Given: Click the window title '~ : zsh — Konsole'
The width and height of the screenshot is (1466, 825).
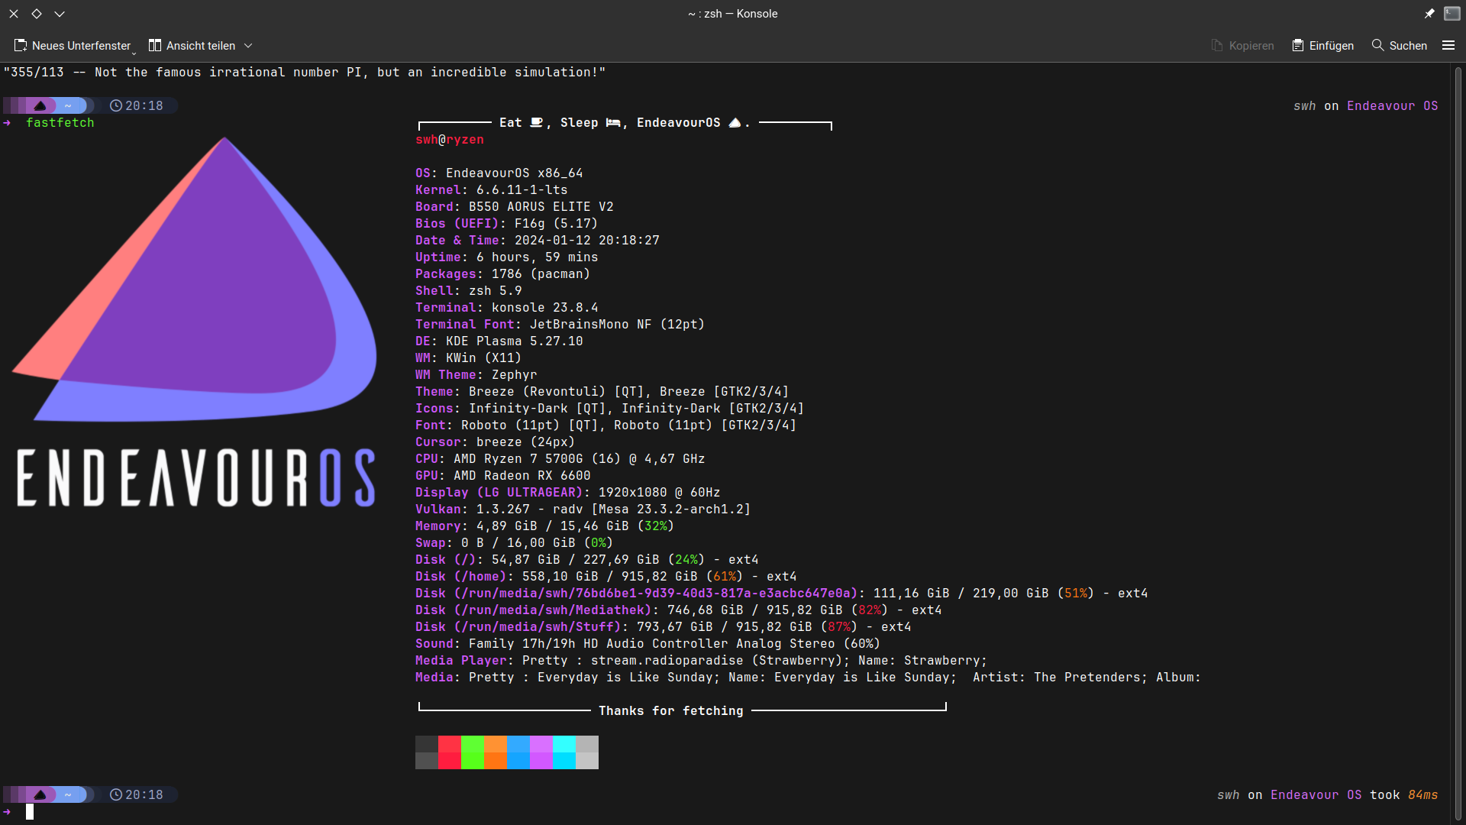Looking at the screenshot, I should coord(732,14).
